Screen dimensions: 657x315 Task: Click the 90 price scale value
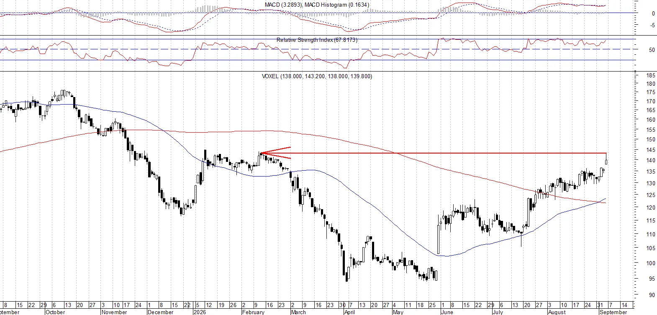(x=652, y=295)
